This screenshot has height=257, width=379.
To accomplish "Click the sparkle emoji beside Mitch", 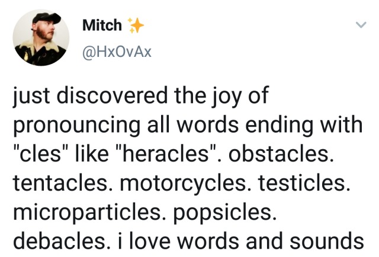I will click(x=135, y=26).
